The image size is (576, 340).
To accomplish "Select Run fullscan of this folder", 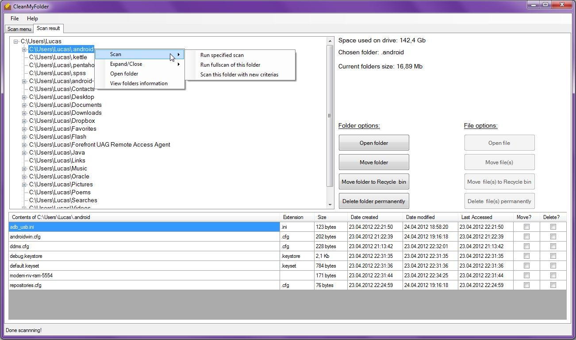I will pyautogui.click(x=240, y=65).
